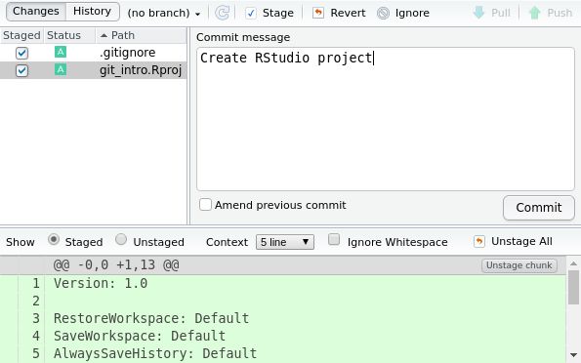The image size is (581, 363).
Task: Click the Commit button
Action: pyautogui.click(x=539, y=208)
